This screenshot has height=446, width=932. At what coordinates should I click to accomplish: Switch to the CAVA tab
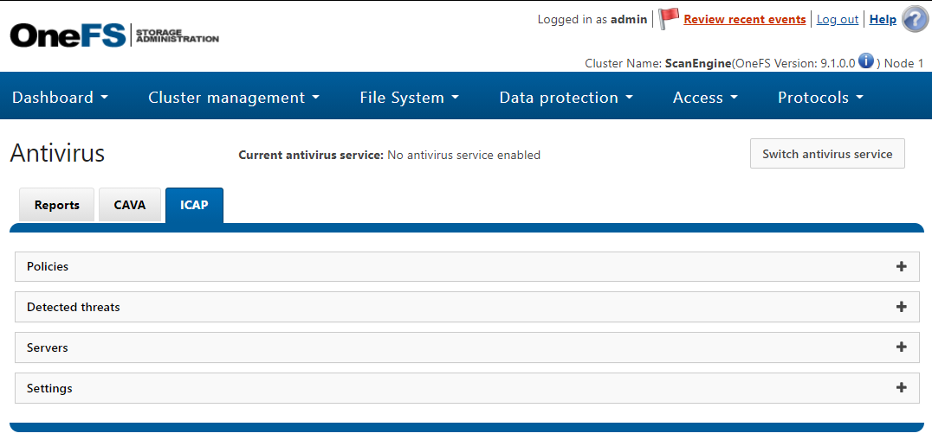130,206
